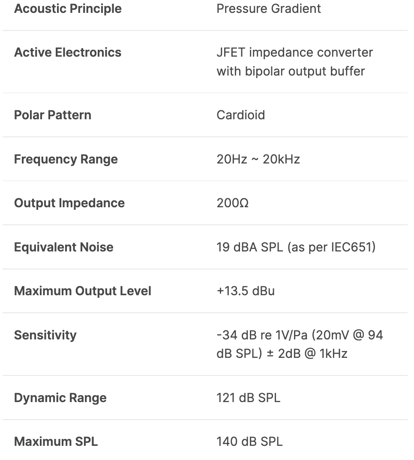Select the Cardioid value

[x=241, y=115]
